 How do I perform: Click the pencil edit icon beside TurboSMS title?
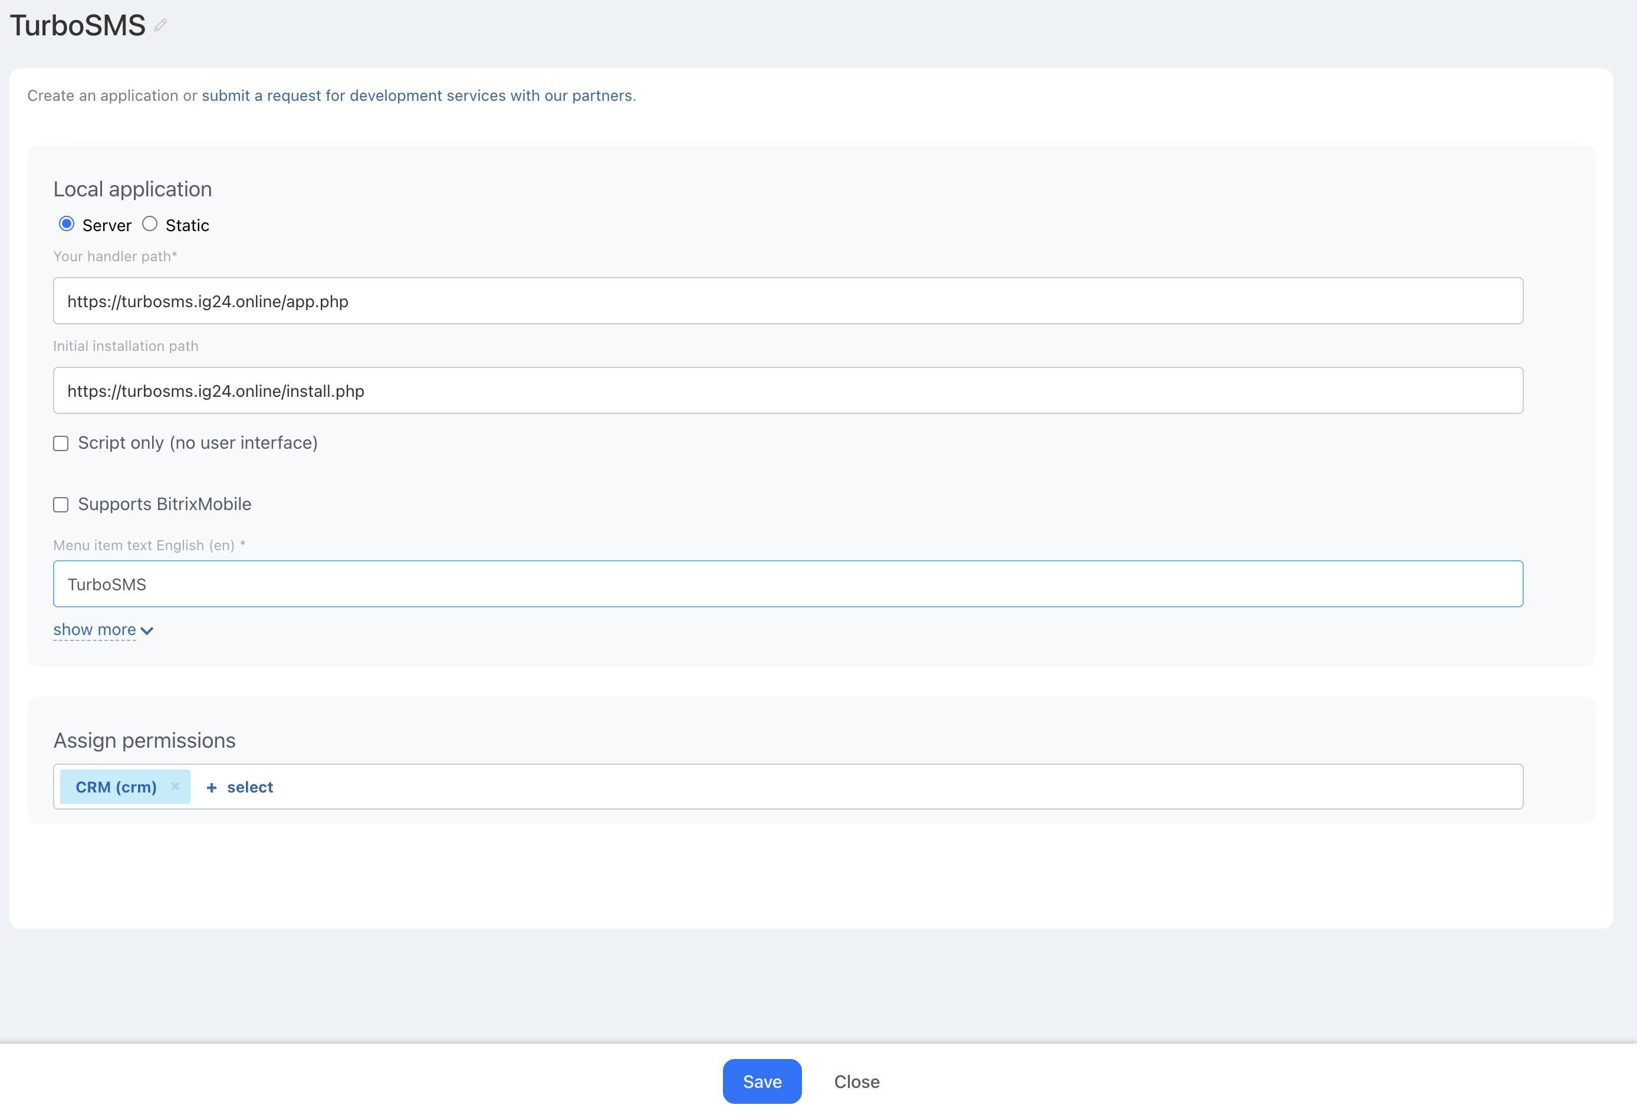(x=160, y=25)
